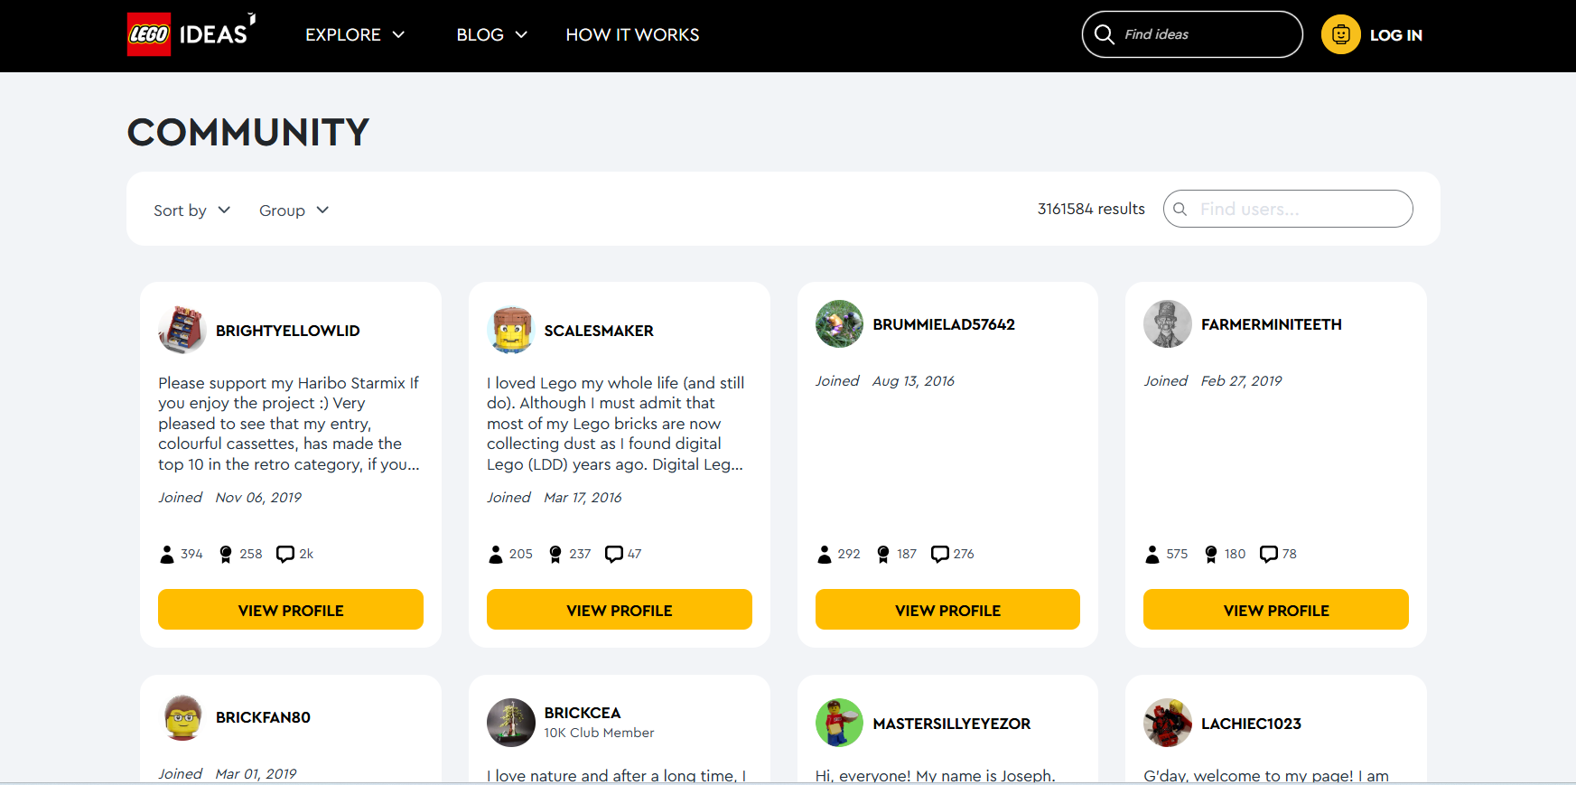The image size is (1576, 785).
Task: Open BRICKCEA's avatar image
Action: point(511,722)
